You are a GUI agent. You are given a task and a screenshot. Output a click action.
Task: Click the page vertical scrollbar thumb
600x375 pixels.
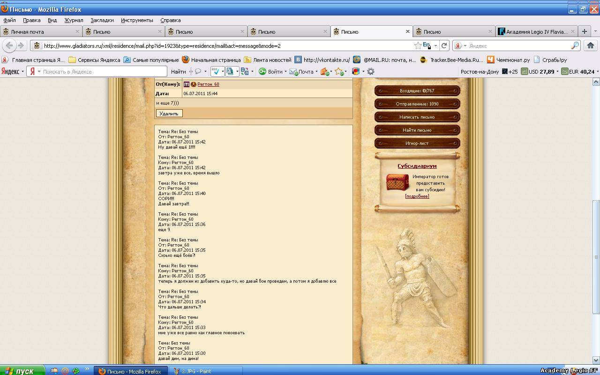(x=596, y=257)
